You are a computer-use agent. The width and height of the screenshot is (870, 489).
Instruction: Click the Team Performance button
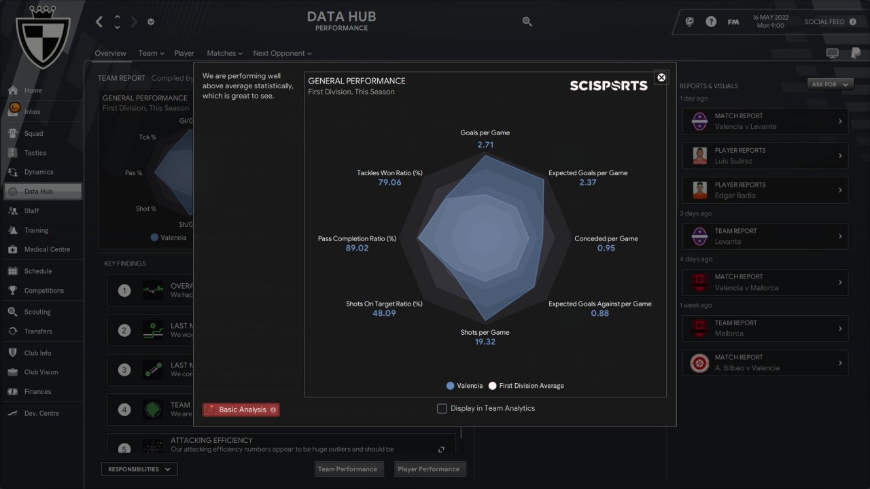(x=347, y=469)
